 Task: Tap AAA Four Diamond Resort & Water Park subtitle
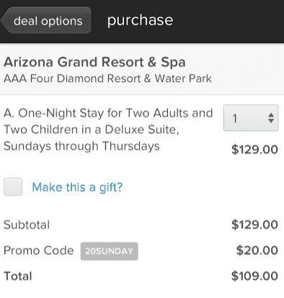[107, 78]
